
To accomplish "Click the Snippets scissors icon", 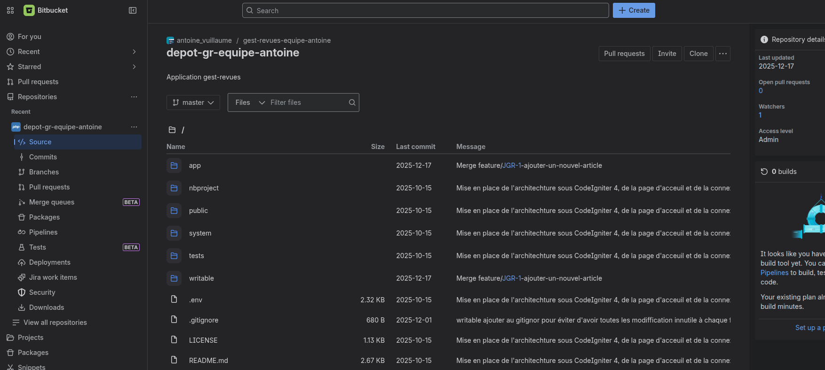I will click(10, 367).
